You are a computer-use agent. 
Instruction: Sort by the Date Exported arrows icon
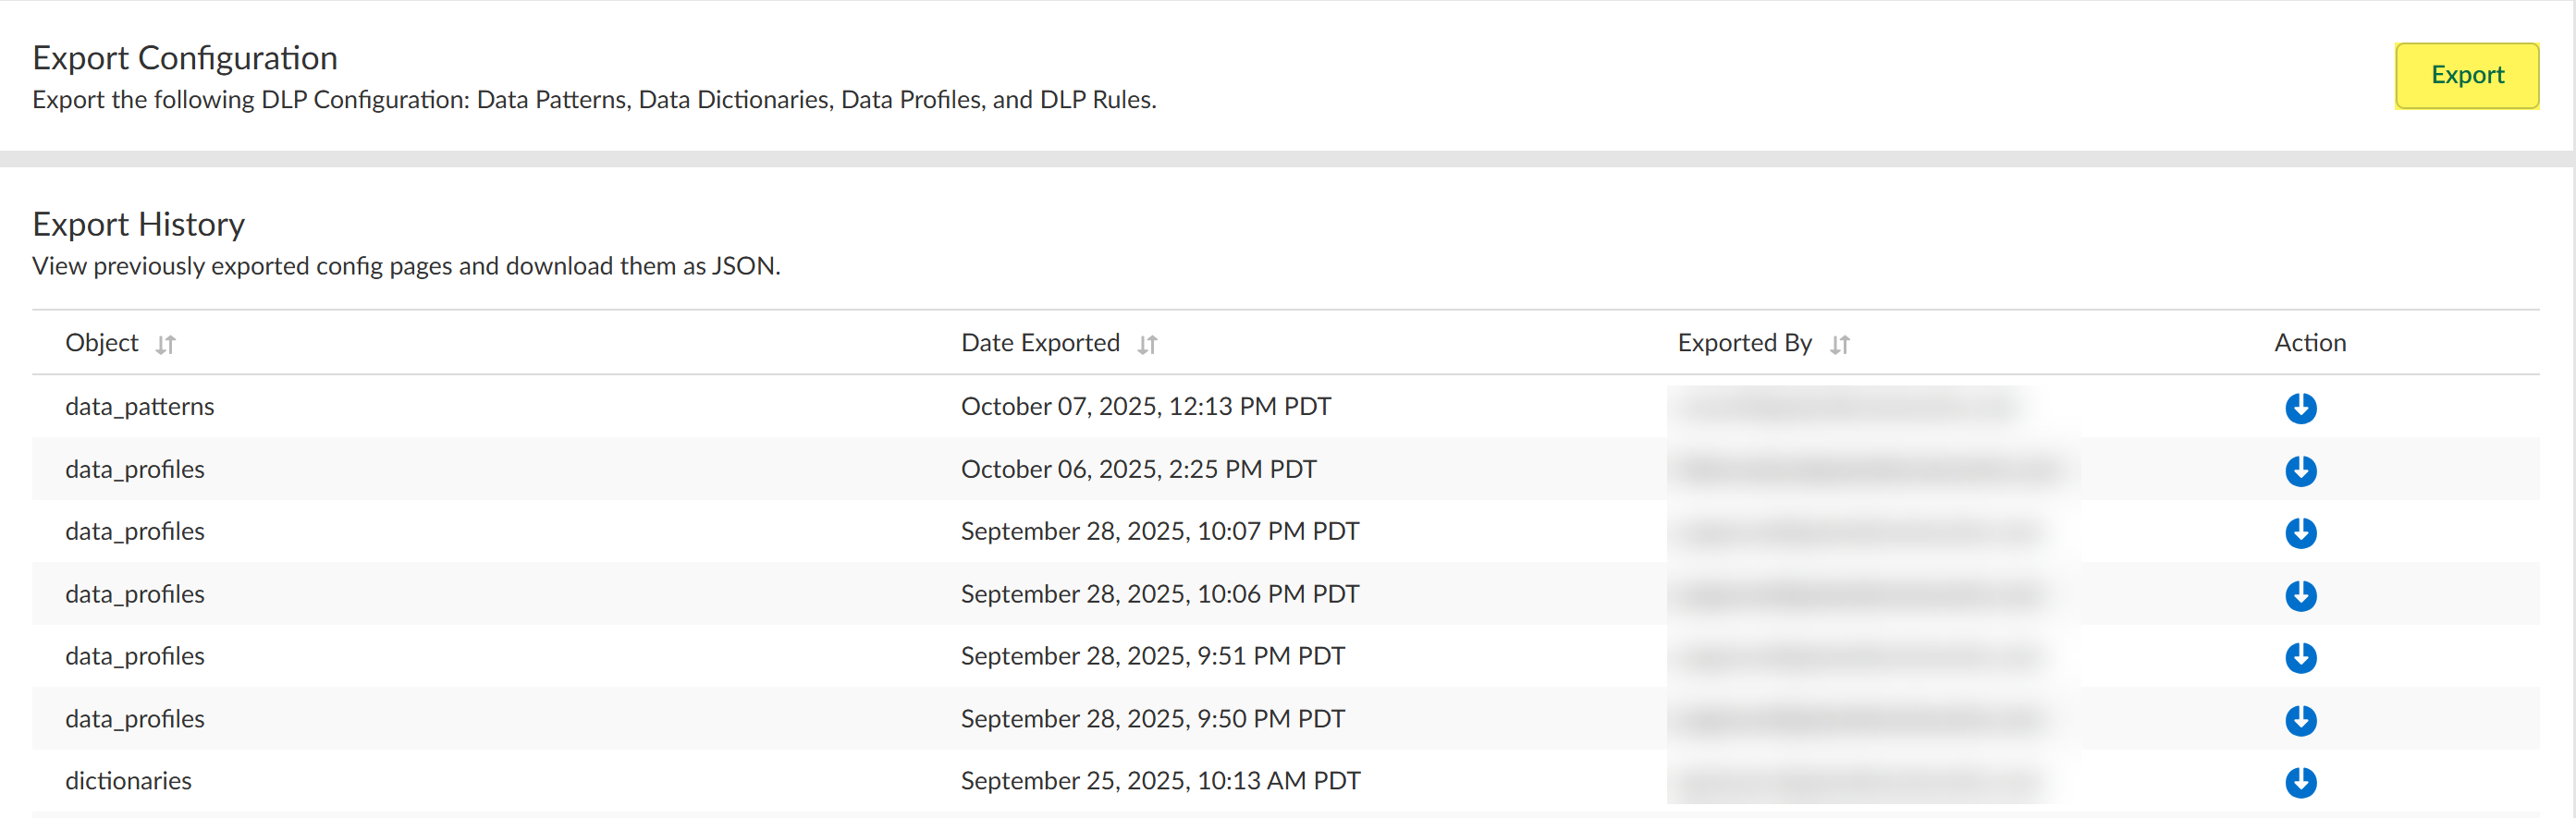(1147, 345)
